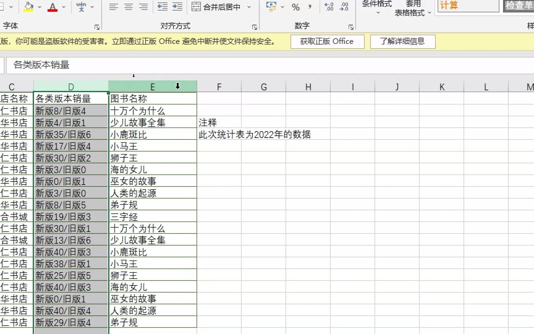Open font color dropdown arrow

[64, 7]
